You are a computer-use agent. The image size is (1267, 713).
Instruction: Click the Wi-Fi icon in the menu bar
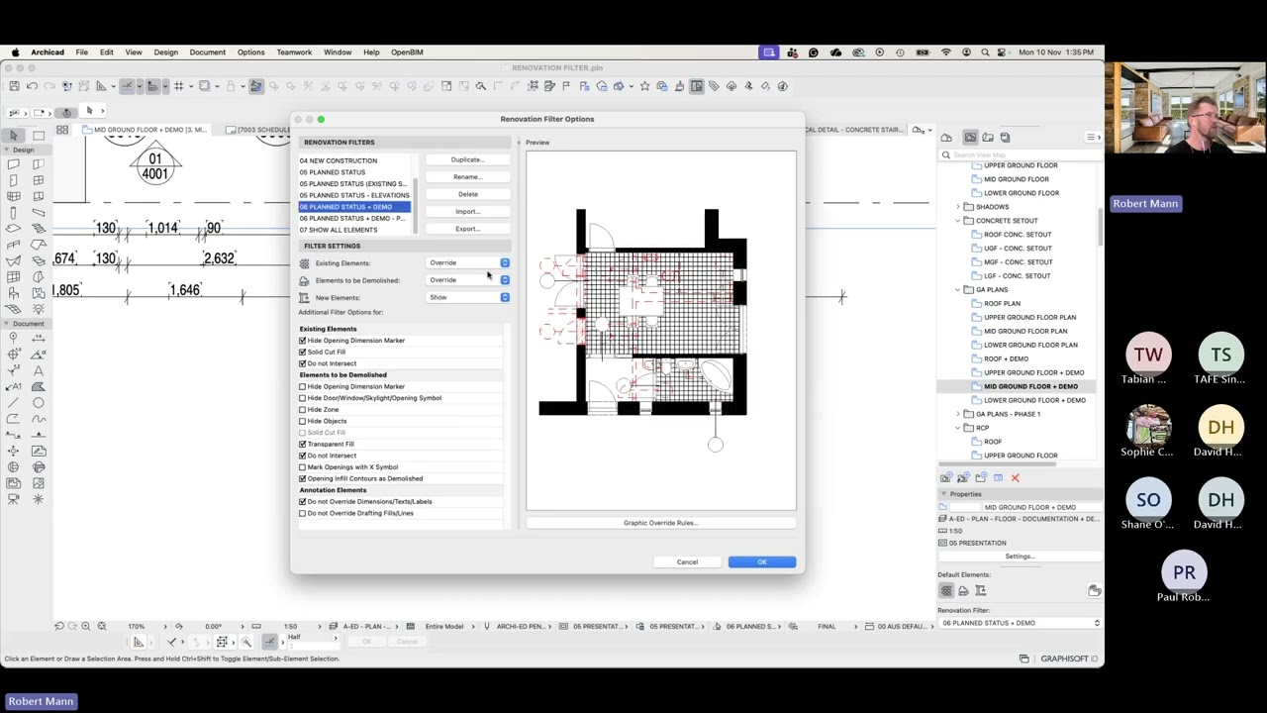[x=946, y=52]
